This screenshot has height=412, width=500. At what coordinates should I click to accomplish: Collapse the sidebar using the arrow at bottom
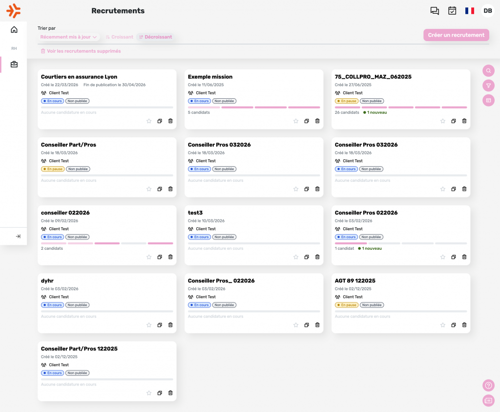[19, 236]
